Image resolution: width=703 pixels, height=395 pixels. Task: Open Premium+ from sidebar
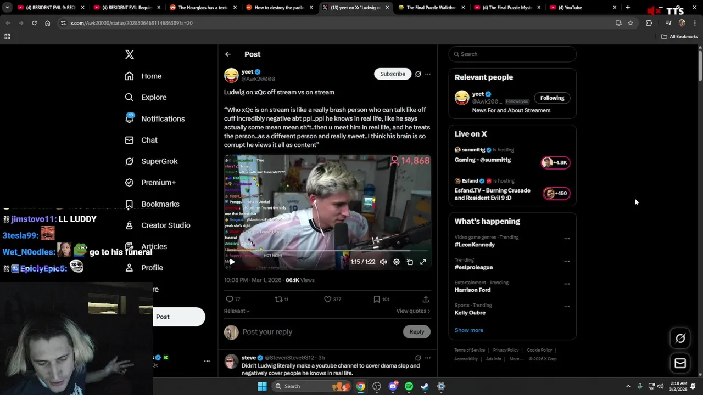pyautogui.click(x=150, y=183)
